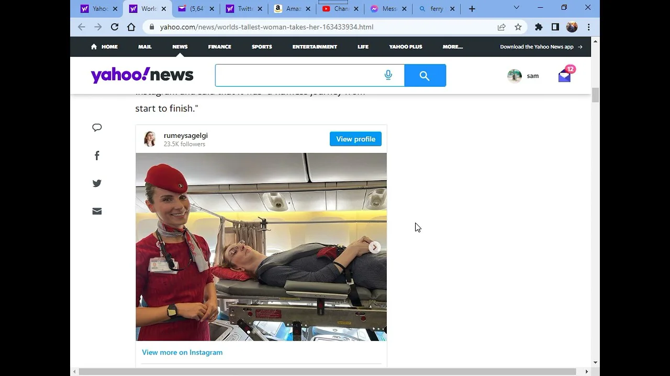Viewport: 670px width, 376px height.
Task: Open SPORTS in the Yahoo navigation
Action: pos(262,47)
